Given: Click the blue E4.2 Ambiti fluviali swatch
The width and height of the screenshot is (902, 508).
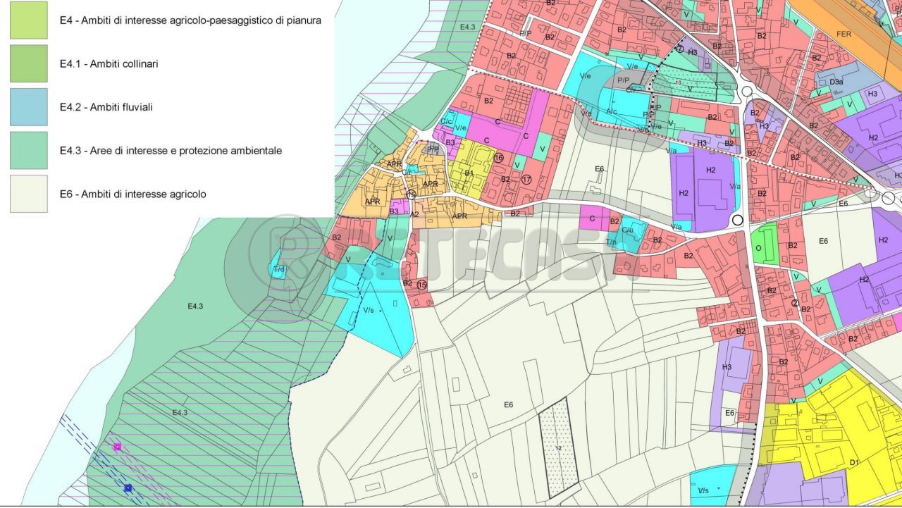Looking at the screenshot, I should [x=28, y=107].
